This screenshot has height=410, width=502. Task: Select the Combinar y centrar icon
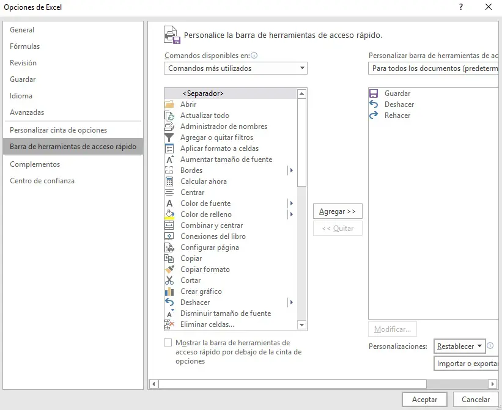pyautogui.click(x=169, y=225)
